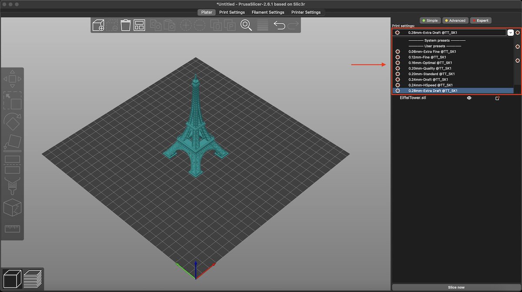The image size is (522, 292).
Task: Click the Slice now button
Action: 456,287
